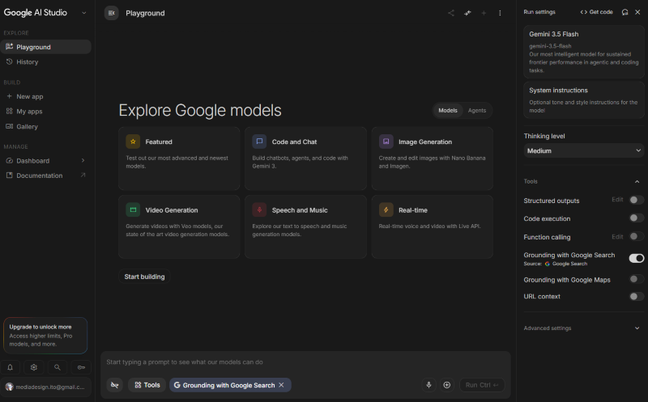Open Playground in the sidebar
The height and width of the screenshot is (402, 648).
(x=45, y=47)
